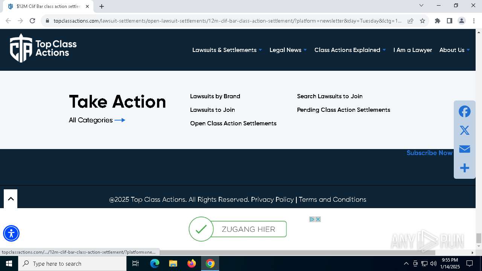Click the Chrome taskbar icon
Viewport: 482px width, 271px height.
coord(210,263)
